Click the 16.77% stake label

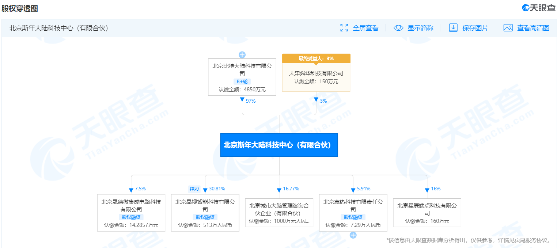coord(291,189)
